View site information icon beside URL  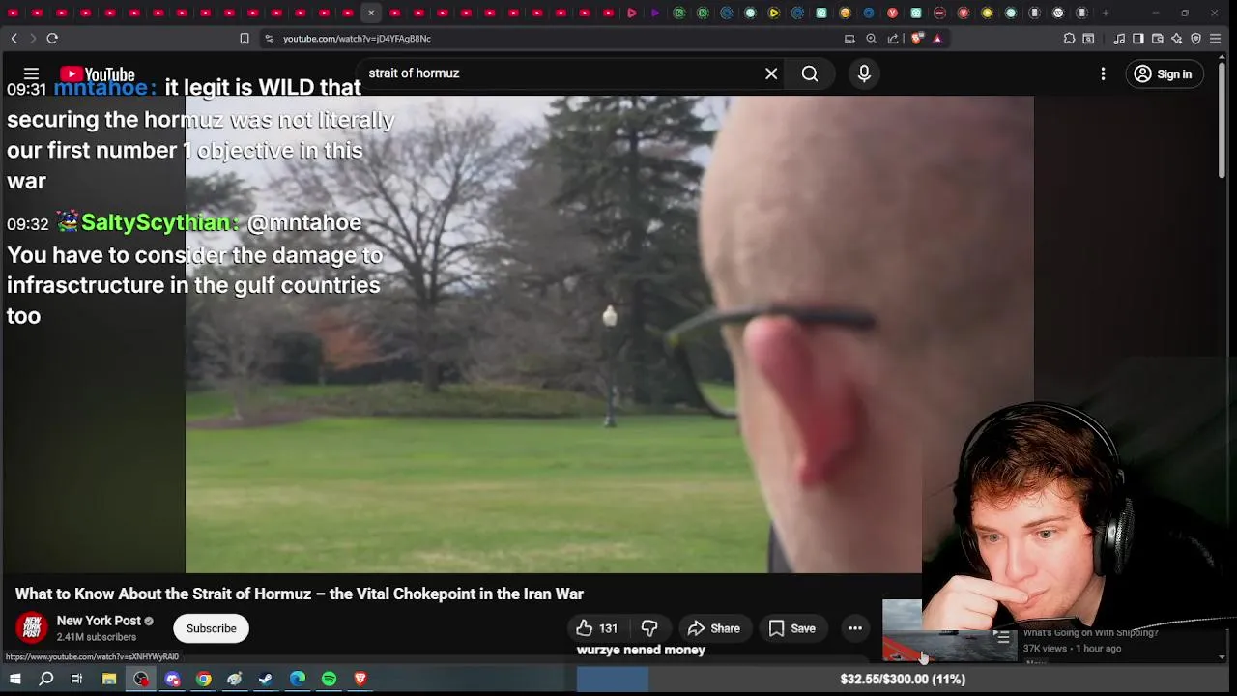tap(269, 39)
